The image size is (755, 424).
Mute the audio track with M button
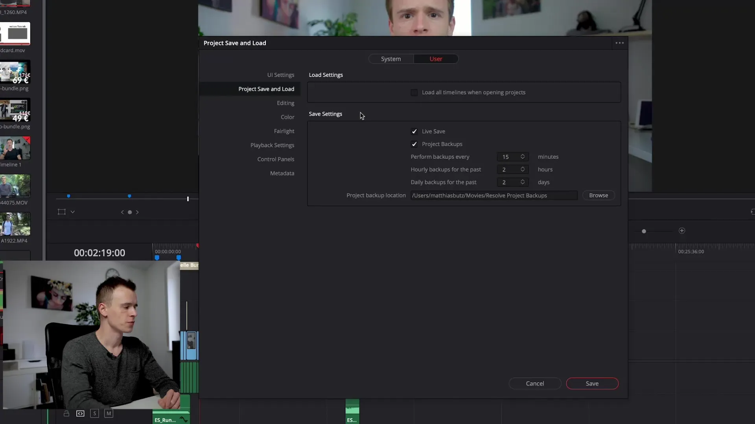[109, 413]
